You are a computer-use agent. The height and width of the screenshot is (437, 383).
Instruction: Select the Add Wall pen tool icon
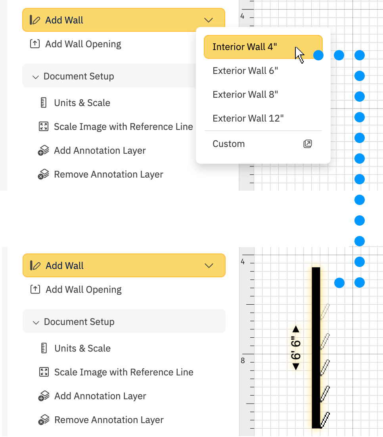pos(34,20)
